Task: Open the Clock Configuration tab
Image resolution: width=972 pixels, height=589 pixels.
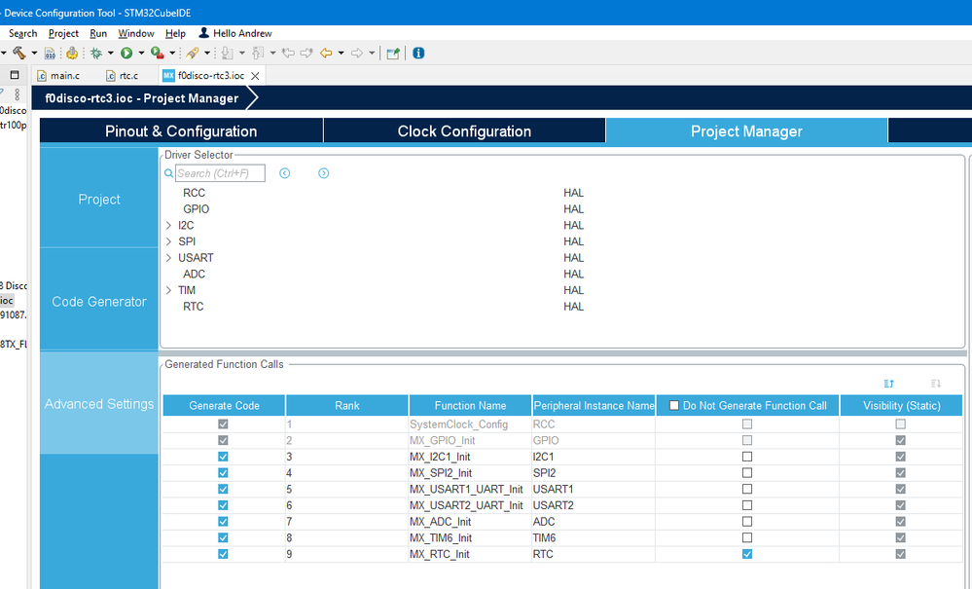Action: (x=464, y=130)
